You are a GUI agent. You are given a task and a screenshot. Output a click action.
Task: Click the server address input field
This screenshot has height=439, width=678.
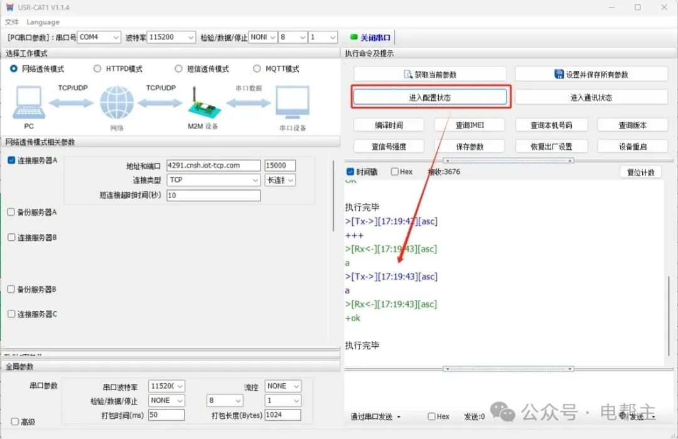pyautogui.click(x=213, y=165)
